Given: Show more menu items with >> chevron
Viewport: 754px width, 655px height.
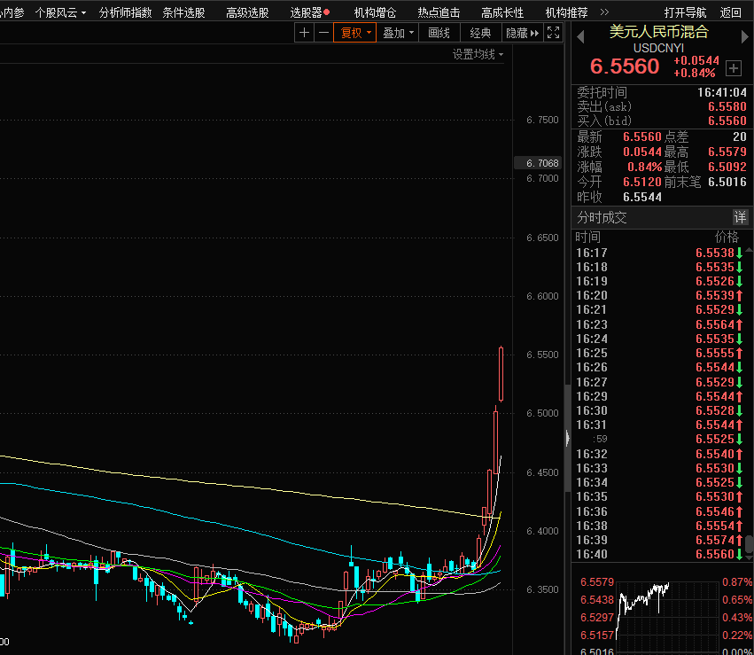Looking at the screenshot, I should pos(604,12).
